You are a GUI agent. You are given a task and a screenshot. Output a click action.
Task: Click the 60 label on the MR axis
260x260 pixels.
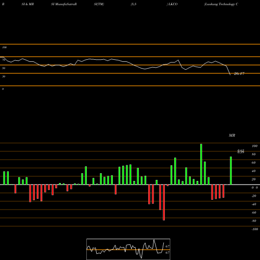point(254,163)
